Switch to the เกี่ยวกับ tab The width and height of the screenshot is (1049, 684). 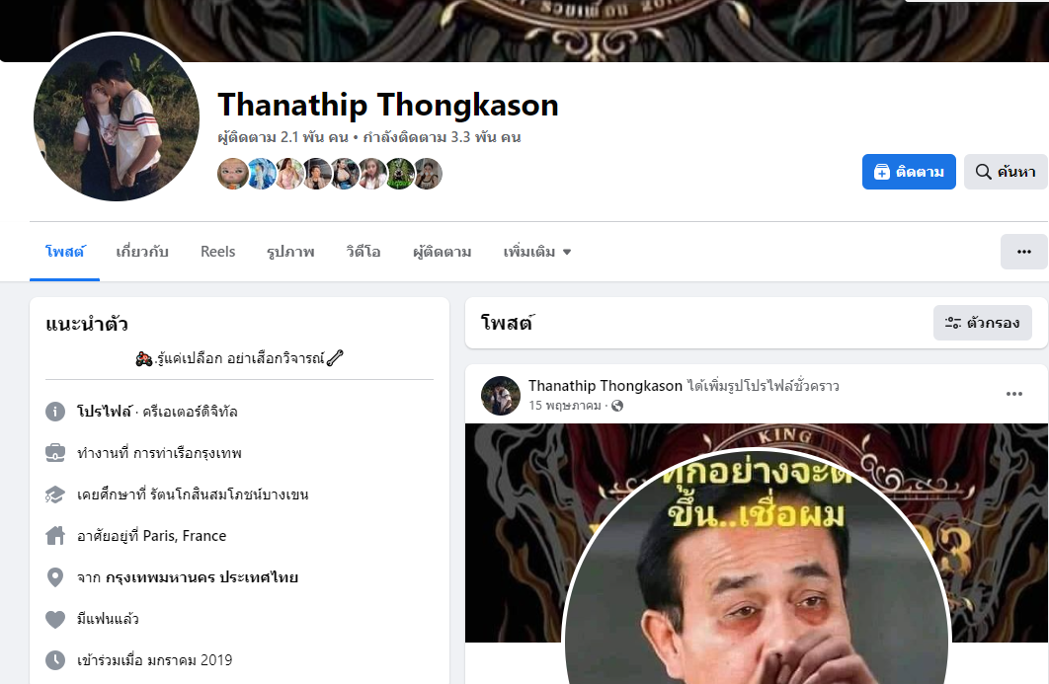[142, 252]
